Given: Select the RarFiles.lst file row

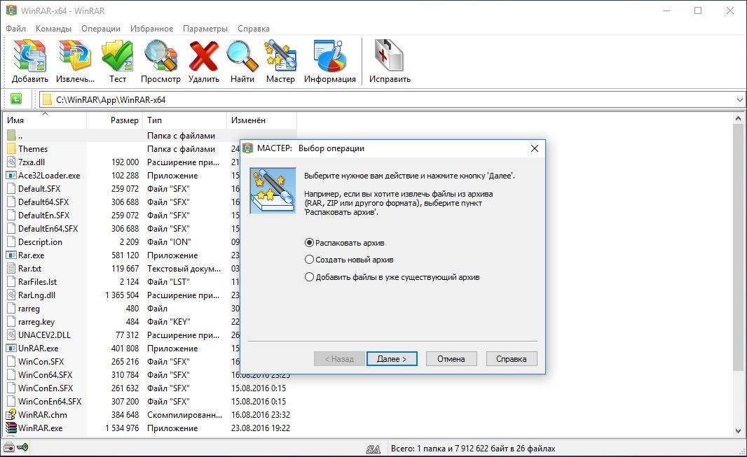Looking at the screenshot, I should click(151, 282).
